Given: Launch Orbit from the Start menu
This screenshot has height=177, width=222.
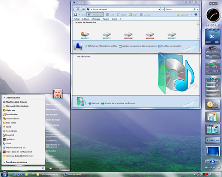Looking at the screenshot, I should [x=7, y=143].
